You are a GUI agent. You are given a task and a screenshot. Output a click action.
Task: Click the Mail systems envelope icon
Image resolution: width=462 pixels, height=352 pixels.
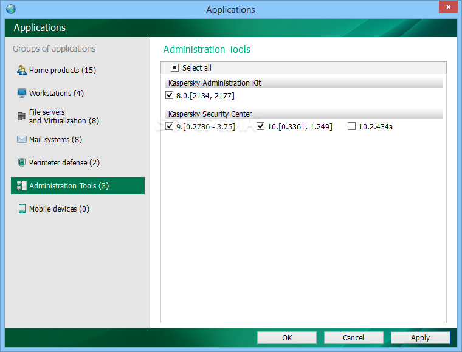point(22,139)
